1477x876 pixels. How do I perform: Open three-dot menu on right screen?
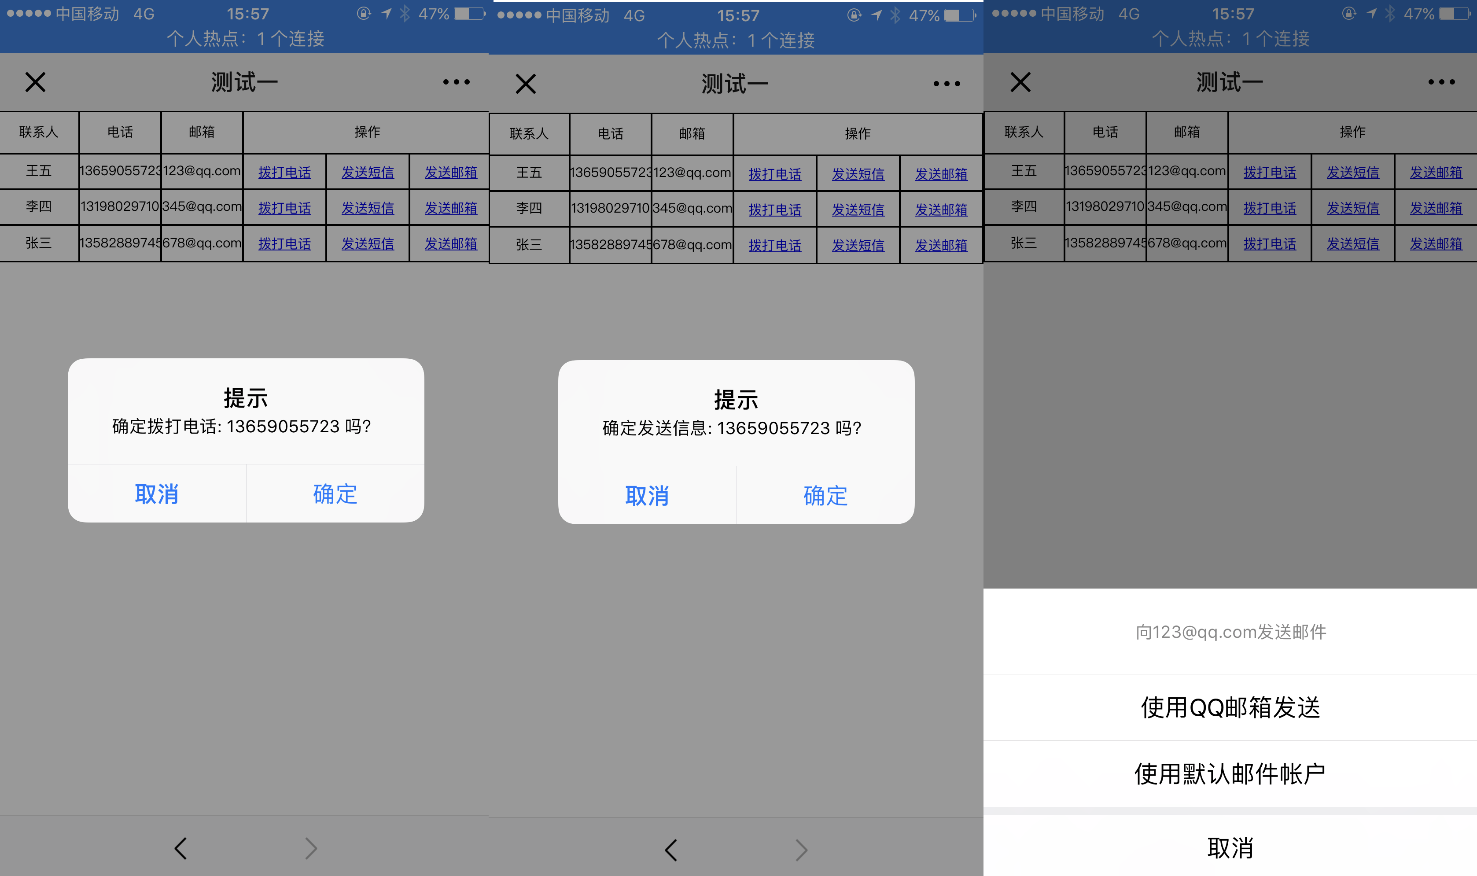point(1441,82)
